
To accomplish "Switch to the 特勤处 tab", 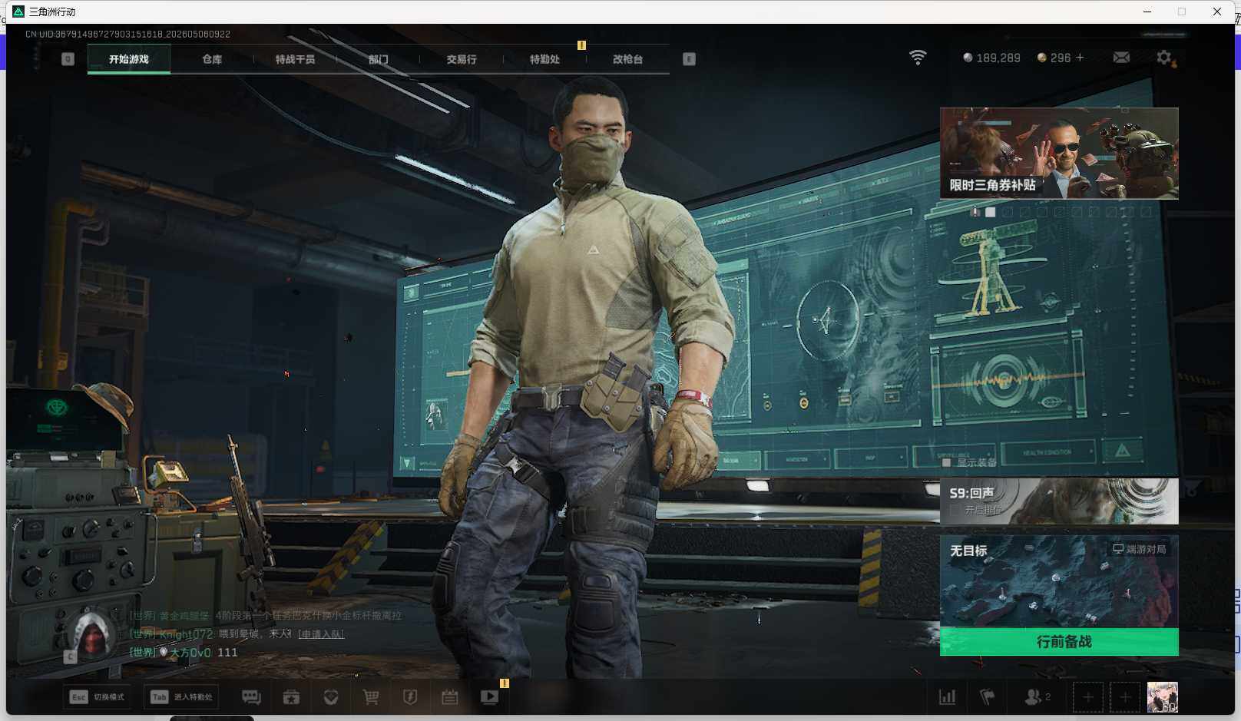I will [544, 59].
